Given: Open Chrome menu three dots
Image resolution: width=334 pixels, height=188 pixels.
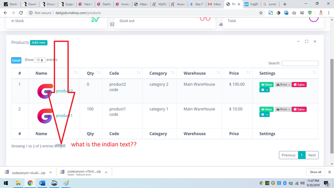Looking at the screenshot, I should [329, 13].
